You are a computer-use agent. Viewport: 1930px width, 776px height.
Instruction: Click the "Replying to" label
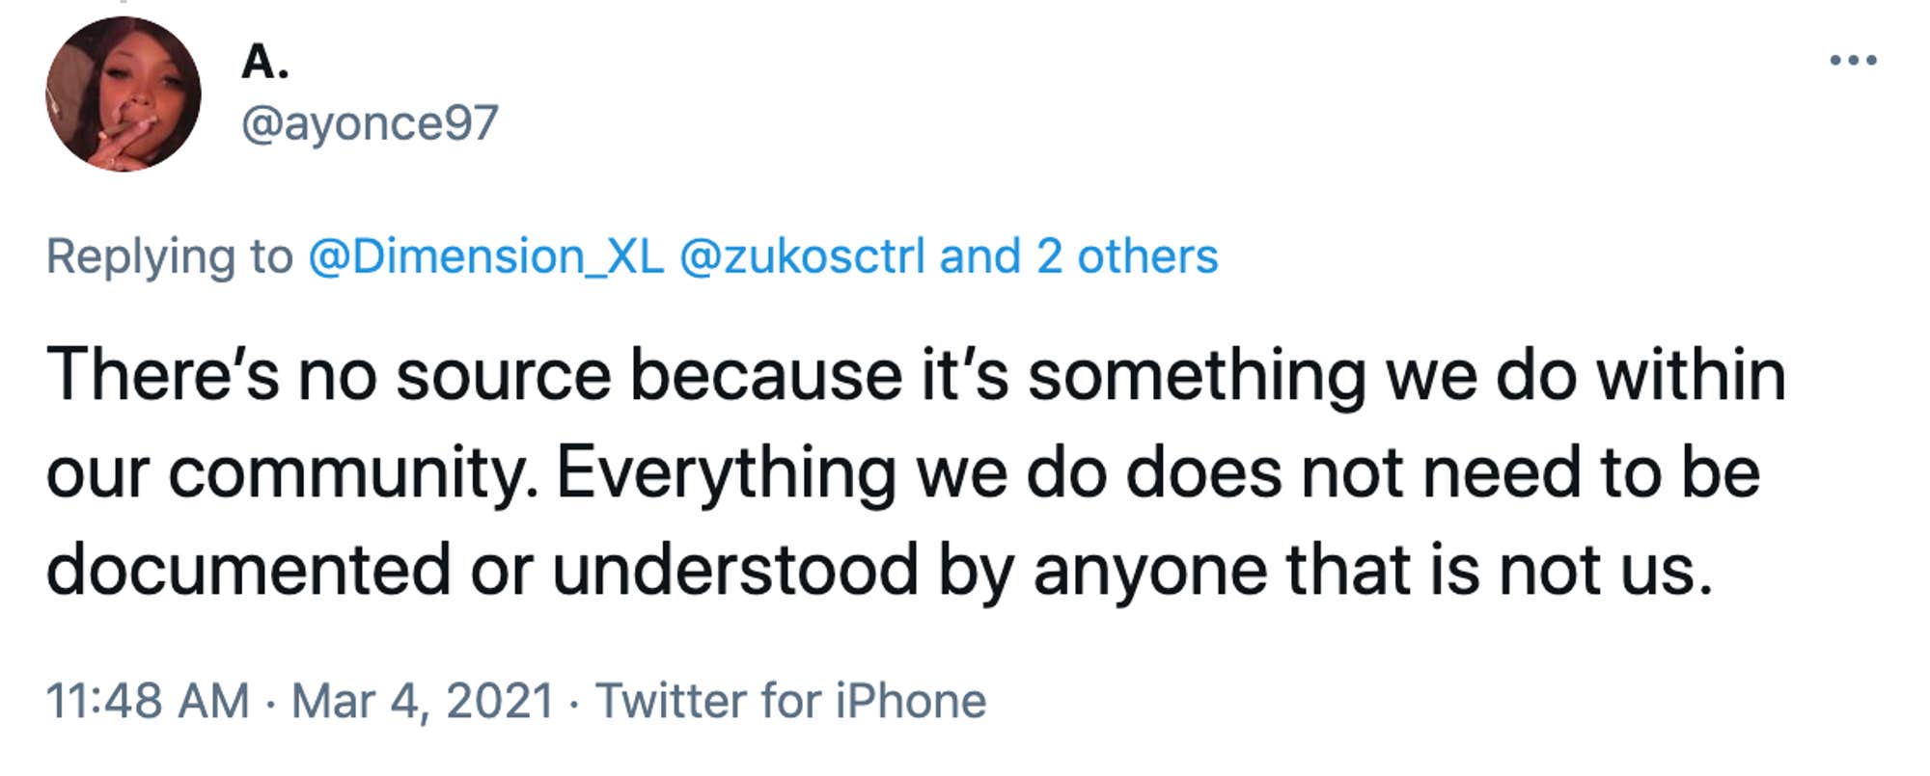pos(169,257)
